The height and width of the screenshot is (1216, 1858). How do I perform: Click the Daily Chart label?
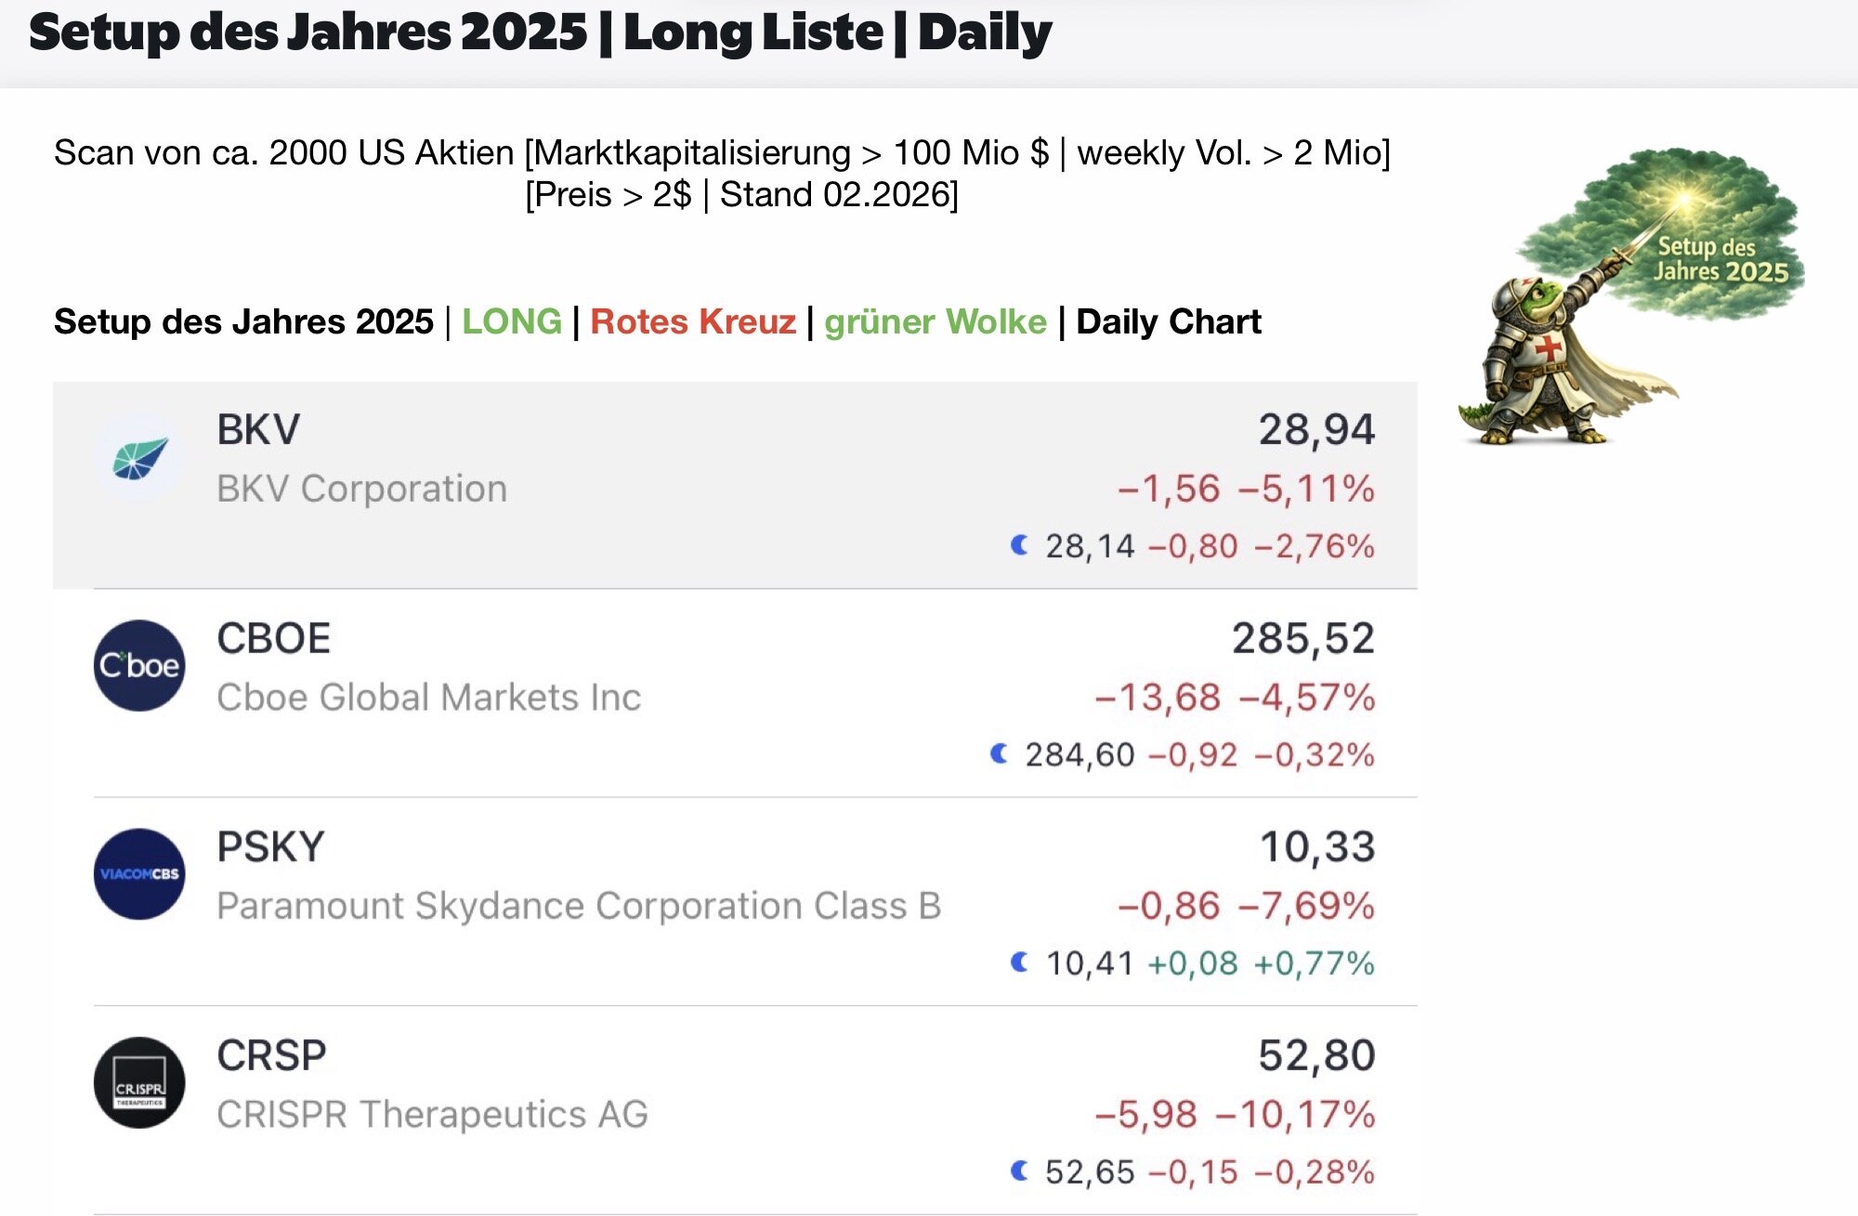coord(1168,321)
